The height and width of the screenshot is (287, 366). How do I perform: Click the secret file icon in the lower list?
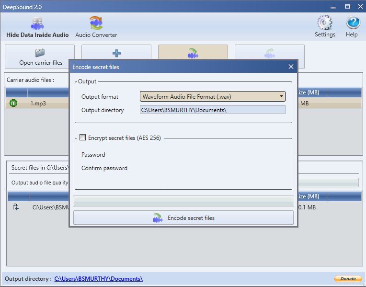click(x=16, y=207)
